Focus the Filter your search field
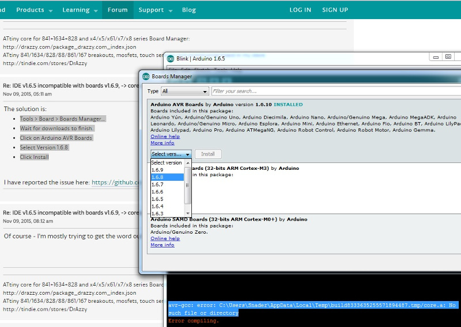 click(336, 91)
